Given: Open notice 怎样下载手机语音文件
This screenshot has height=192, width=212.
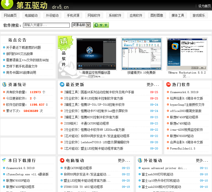Looking at the screenshot, I should pyautogui.click(x=22, y=66).
